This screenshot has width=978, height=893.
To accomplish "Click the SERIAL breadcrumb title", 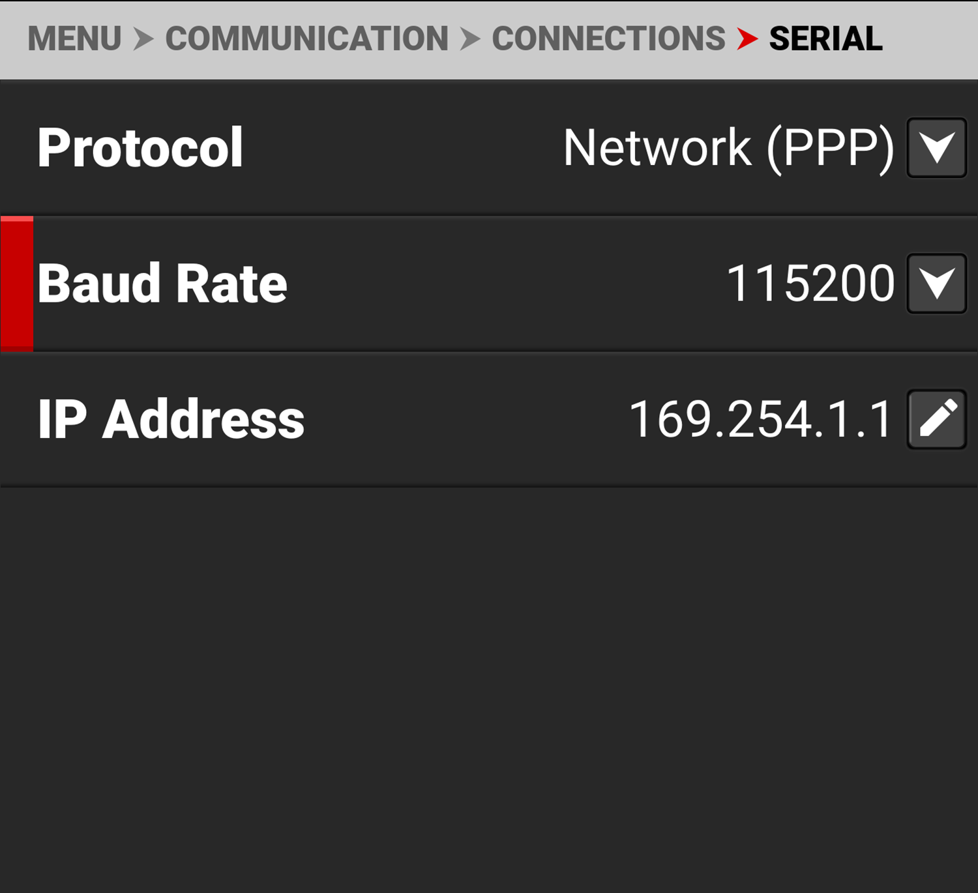I will coord(825,39).
